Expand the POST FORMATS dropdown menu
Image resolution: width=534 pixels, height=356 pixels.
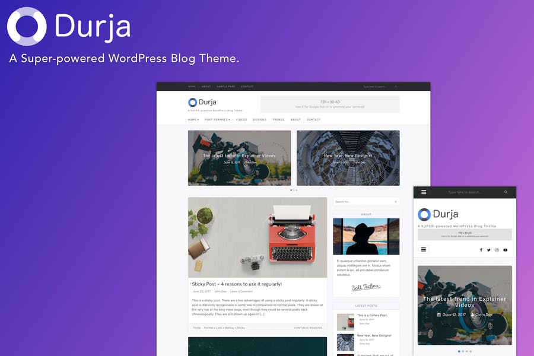218,120
